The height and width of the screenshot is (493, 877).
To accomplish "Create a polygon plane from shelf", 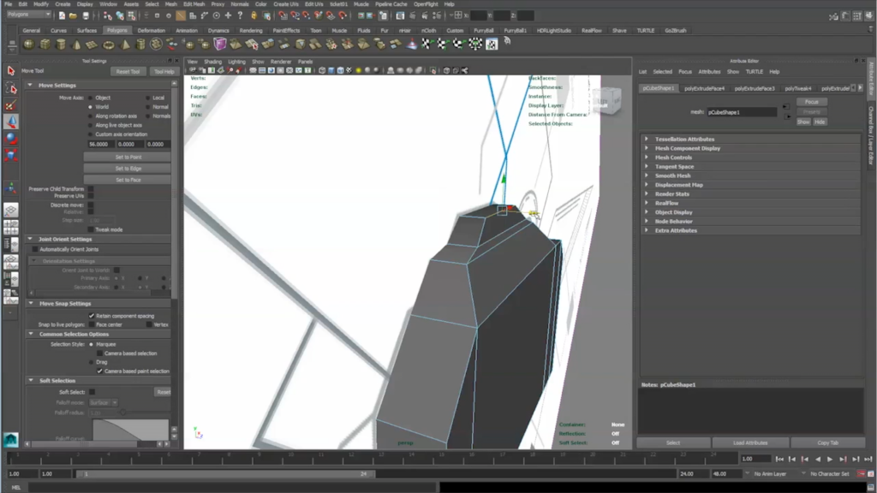I will pos(92,45).
